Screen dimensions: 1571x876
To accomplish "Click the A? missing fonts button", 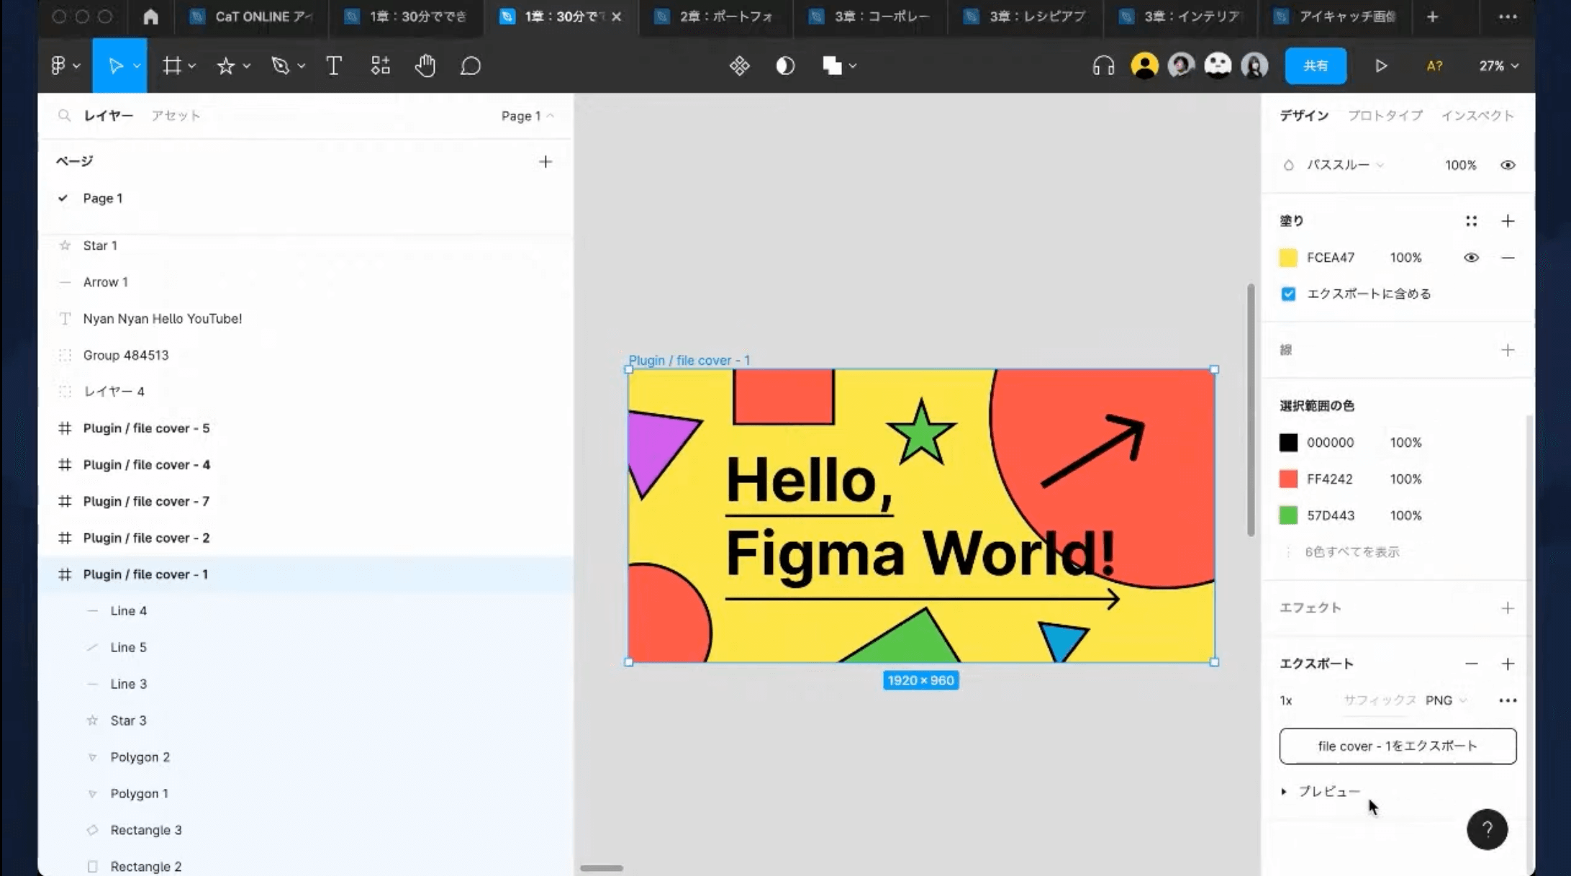I will [x=1434, y=66].
